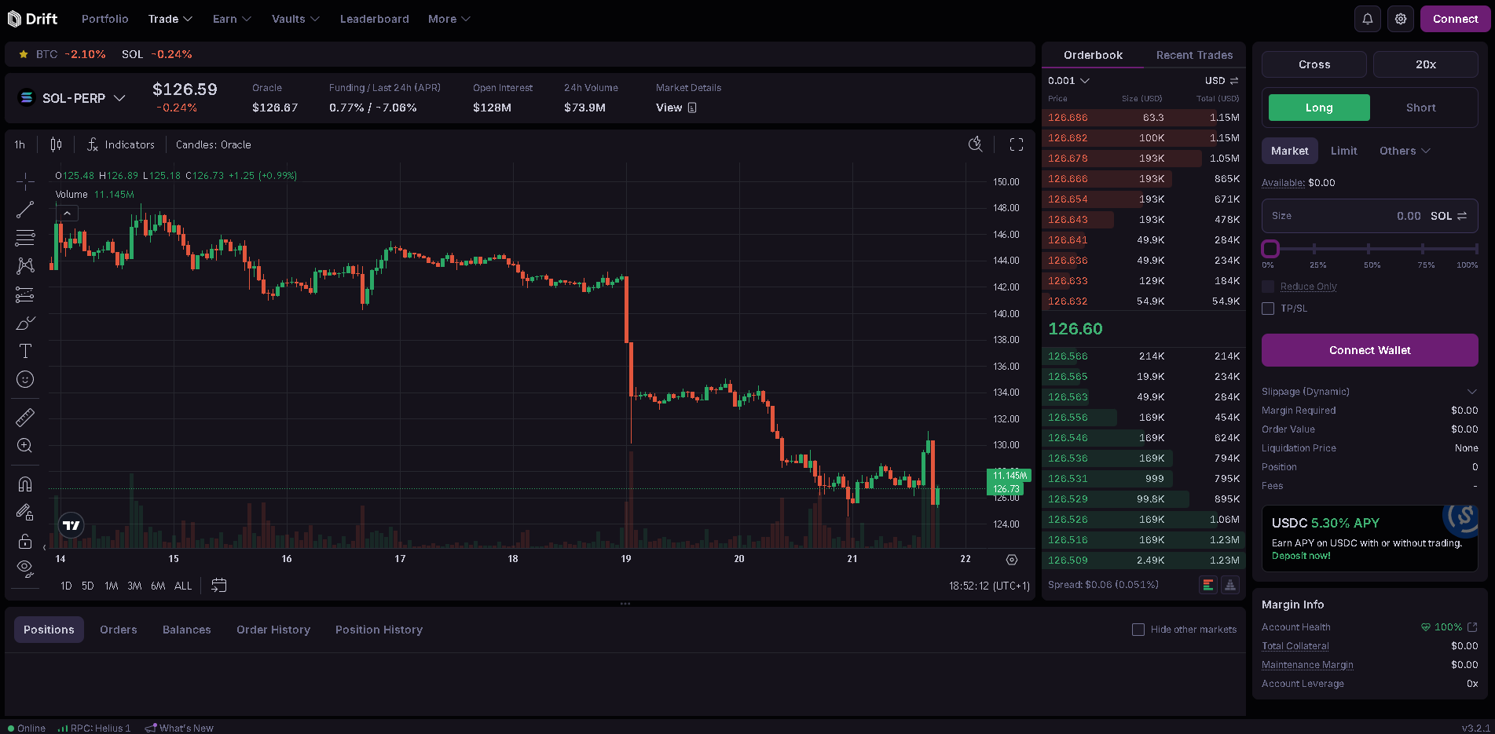Click the chart ruler measure tool

[x=25, y=417]
